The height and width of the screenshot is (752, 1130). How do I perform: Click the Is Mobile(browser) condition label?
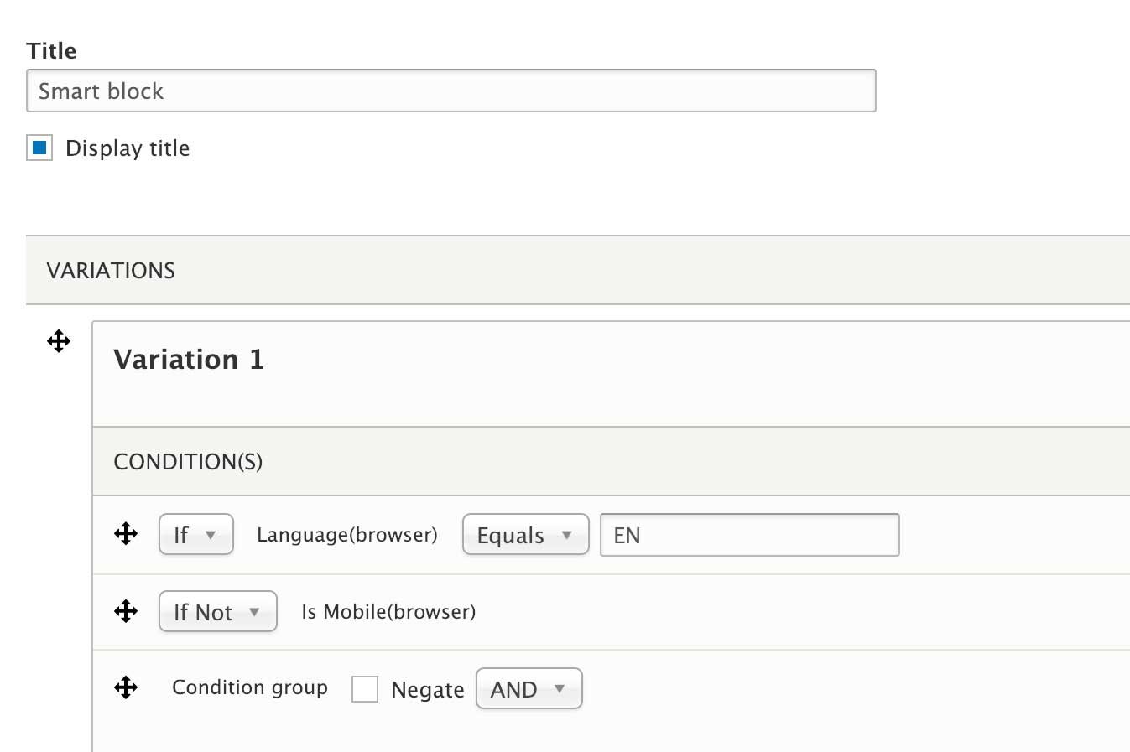coord(388,612)
